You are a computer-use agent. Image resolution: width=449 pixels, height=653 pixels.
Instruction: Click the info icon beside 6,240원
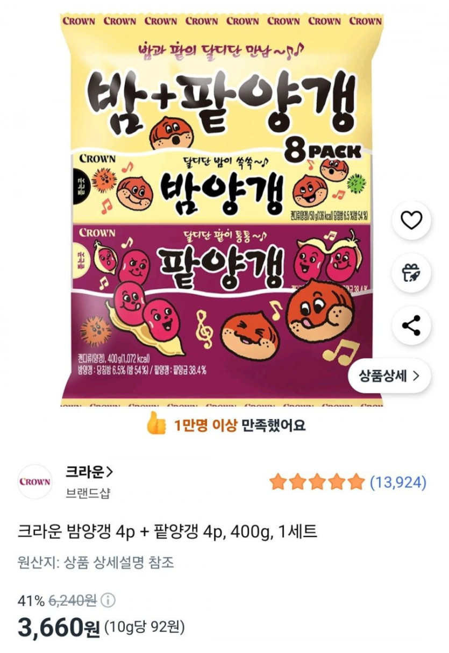pyautogui.click(x=109, y=600)
